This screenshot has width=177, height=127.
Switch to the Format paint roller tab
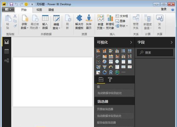point(110,80)
